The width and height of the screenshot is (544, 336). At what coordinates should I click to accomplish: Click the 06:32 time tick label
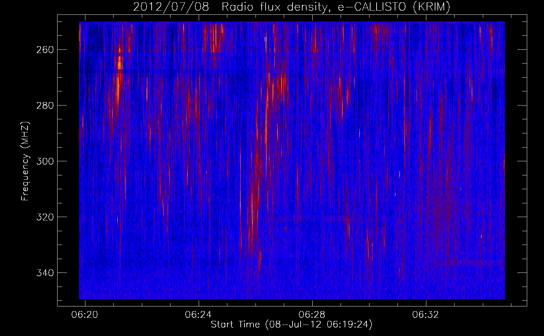coord(426,314)
